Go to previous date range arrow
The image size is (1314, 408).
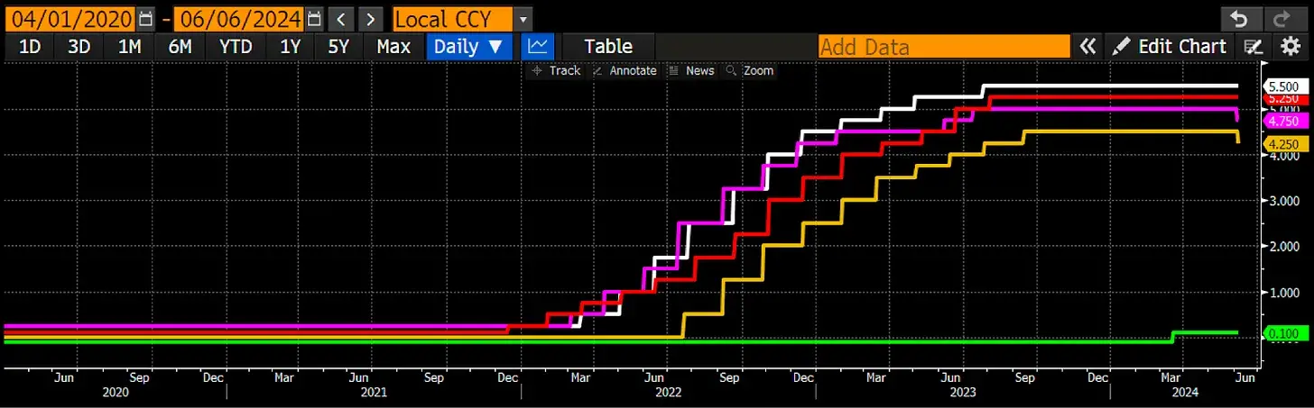[x=339, y=18]
